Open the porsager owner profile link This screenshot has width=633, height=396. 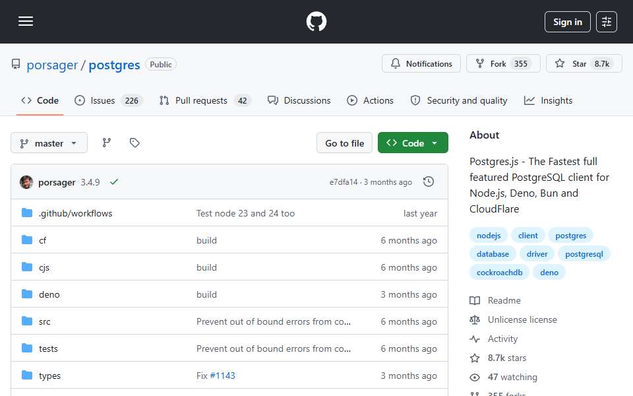point(52,65)
